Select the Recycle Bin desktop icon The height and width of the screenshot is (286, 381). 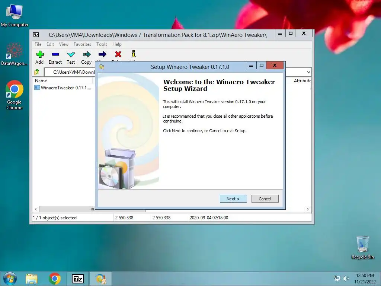coord(362,248)
